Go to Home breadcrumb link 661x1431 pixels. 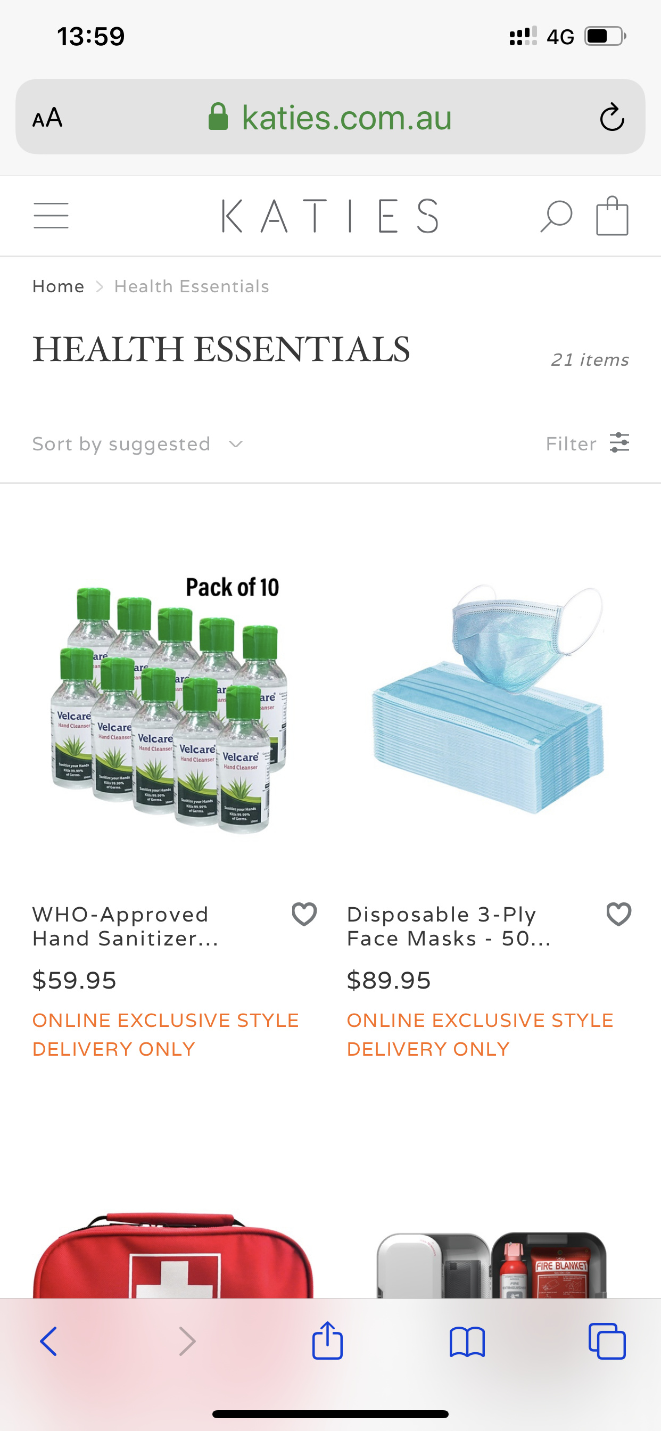(59, 286)
